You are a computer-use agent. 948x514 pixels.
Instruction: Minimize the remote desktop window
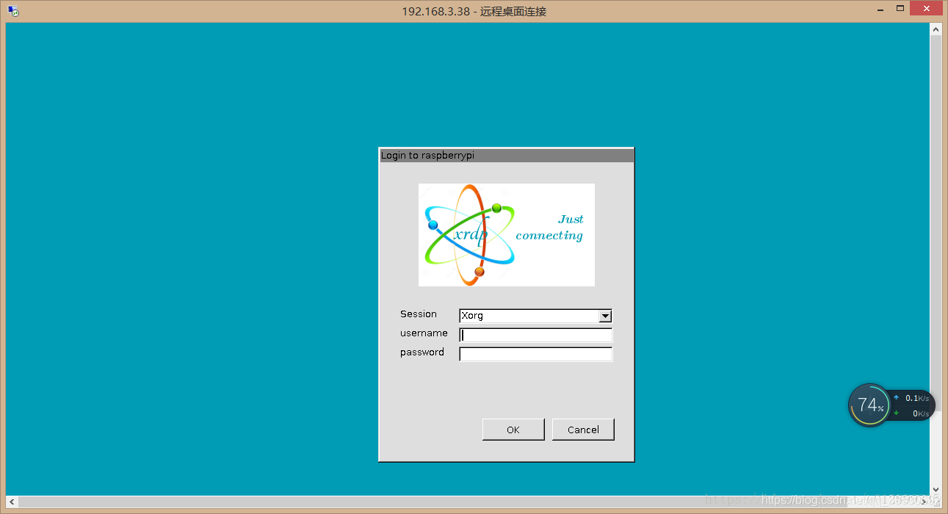pos(880,10)
